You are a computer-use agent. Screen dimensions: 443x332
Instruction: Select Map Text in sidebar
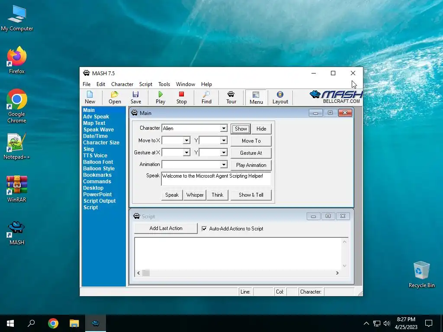coord(94,123)
